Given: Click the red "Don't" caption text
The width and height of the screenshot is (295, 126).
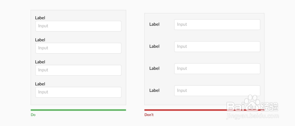Looking at the screenshot, I should coord(149,115).
